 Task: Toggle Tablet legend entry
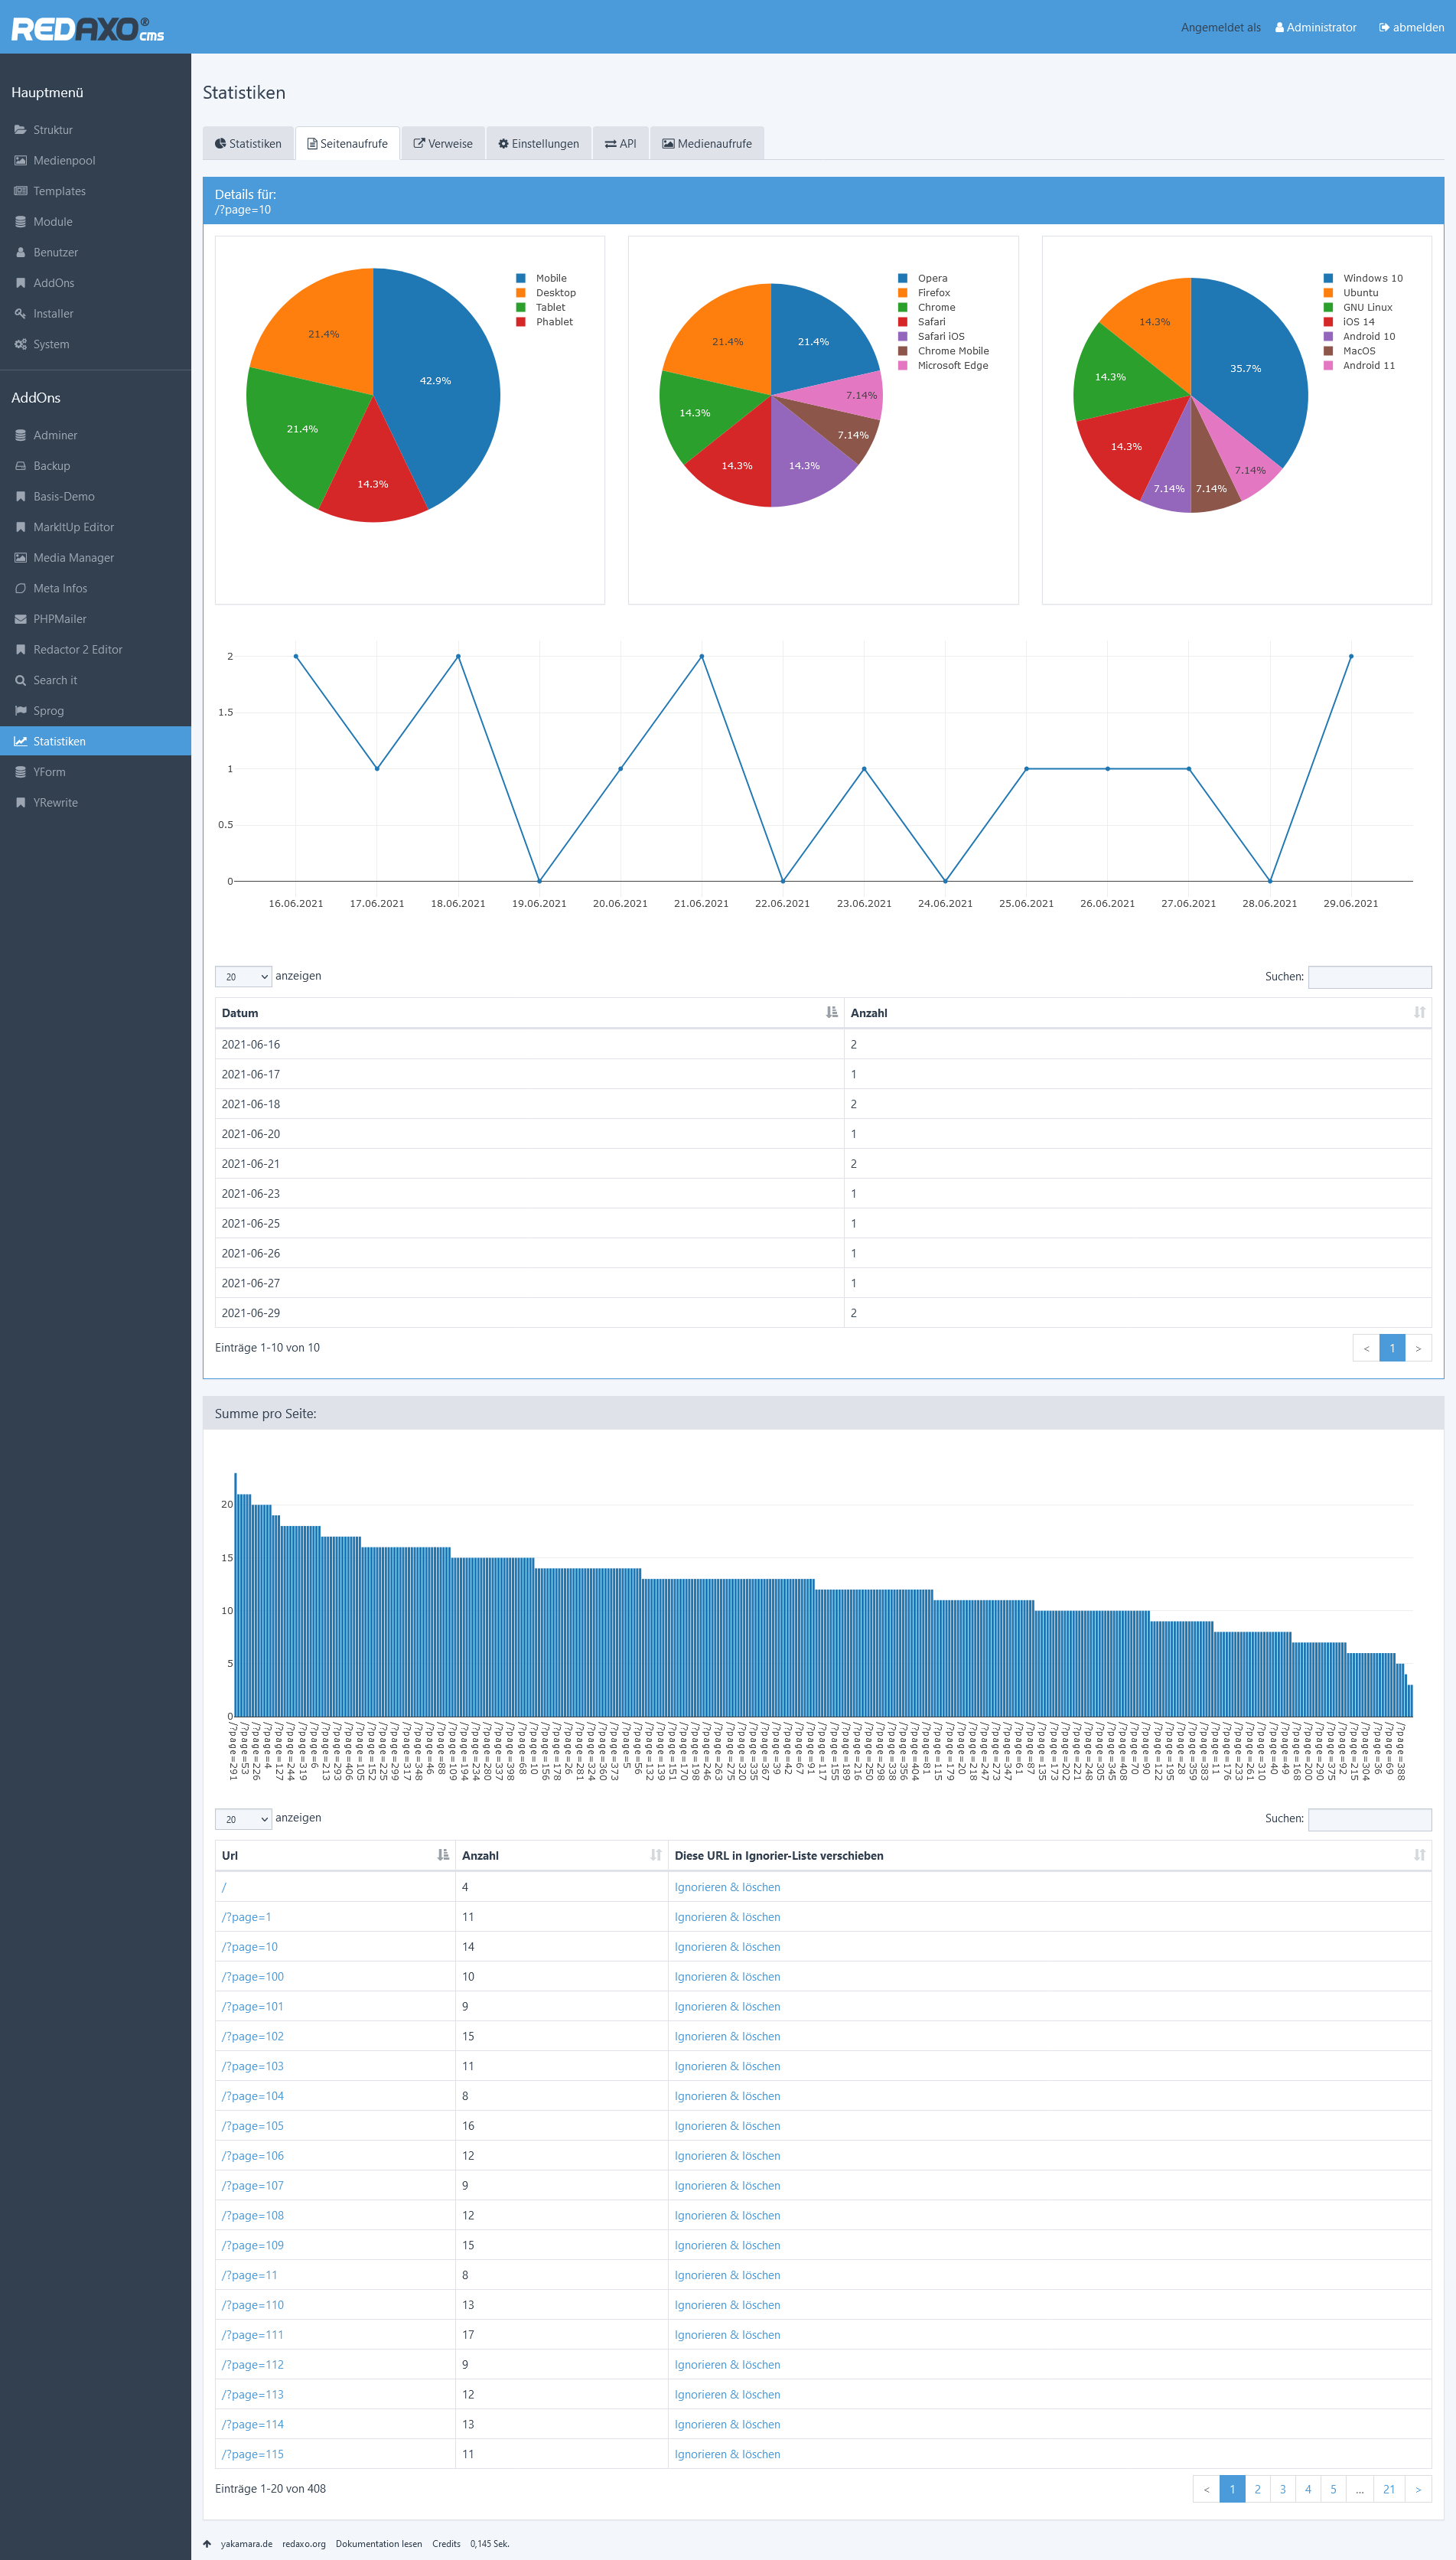tap(540, 307)
